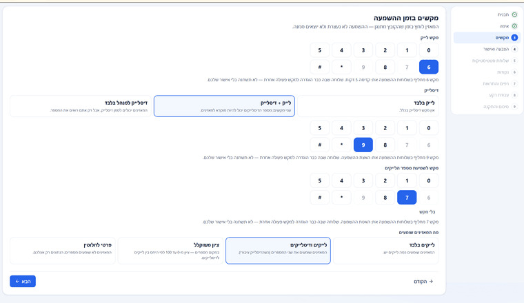524x303 pixels.
Task: Pick the hash key in דיסלייק keypad
Action: pyautogui.click(x=319, y=145)
